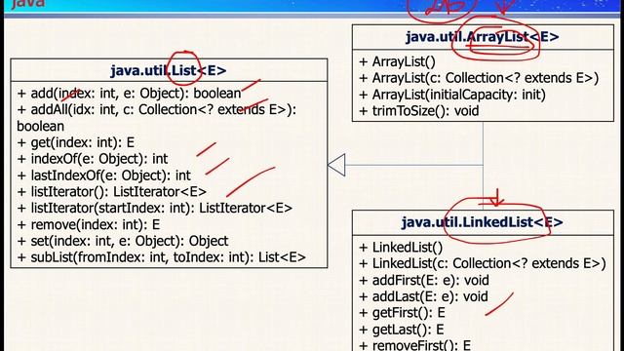
Task: Select the java.util.List<E> class title
Action: pyautogui.click(x=169, y=70)
